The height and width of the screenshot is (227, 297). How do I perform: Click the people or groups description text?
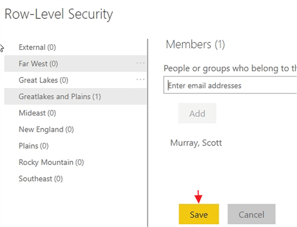pyautogui.click(x=230, y=68)
